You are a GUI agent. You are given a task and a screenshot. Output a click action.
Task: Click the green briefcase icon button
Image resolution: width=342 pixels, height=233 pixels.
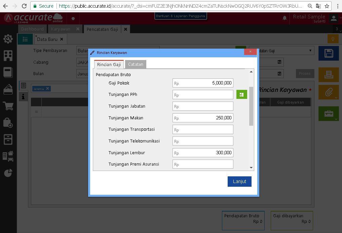tap(329, 114)
